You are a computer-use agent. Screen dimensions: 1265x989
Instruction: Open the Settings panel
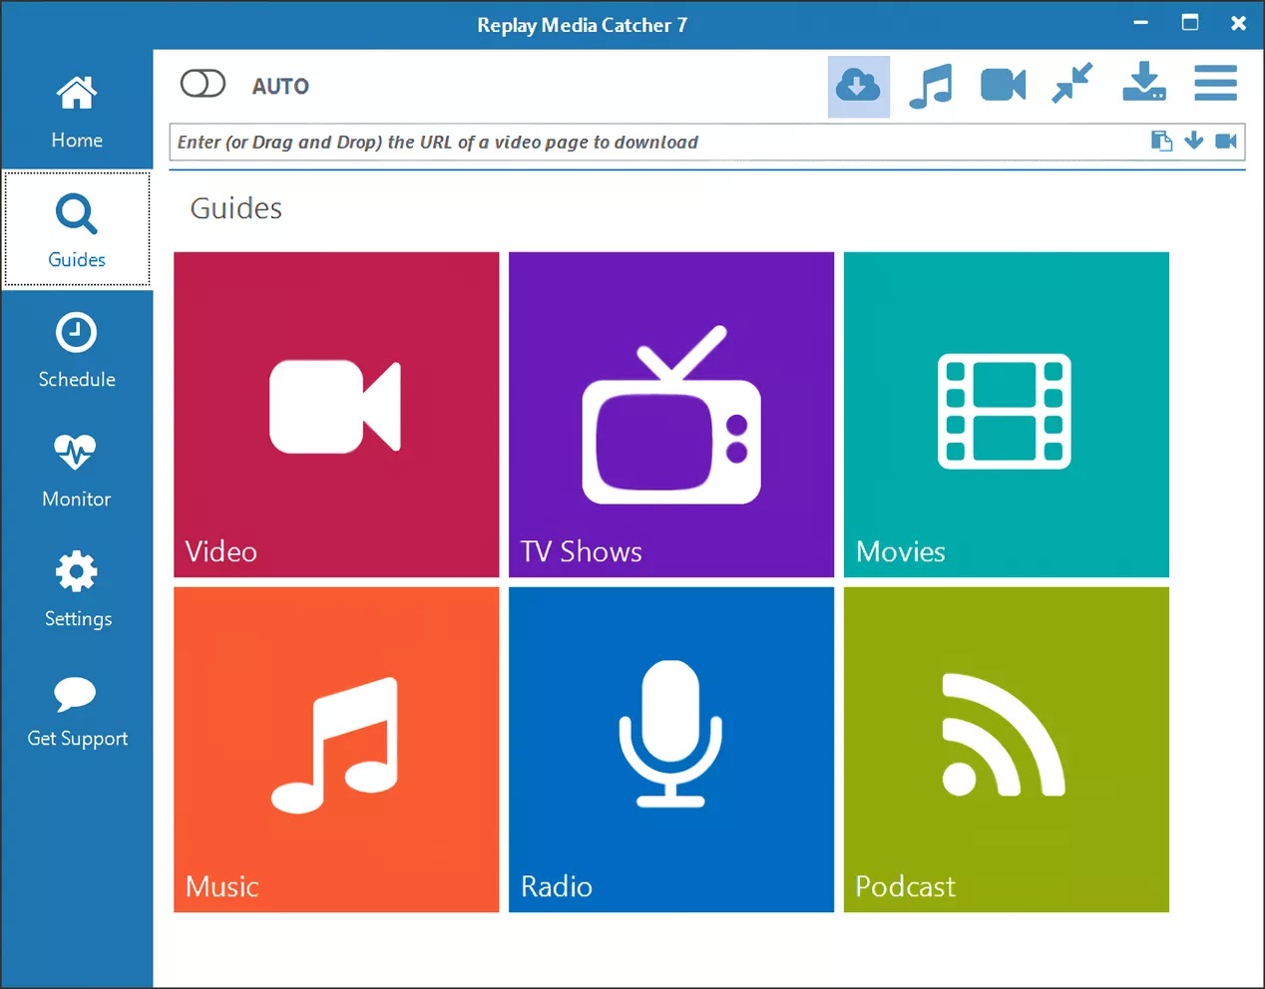tap(77, 588)
